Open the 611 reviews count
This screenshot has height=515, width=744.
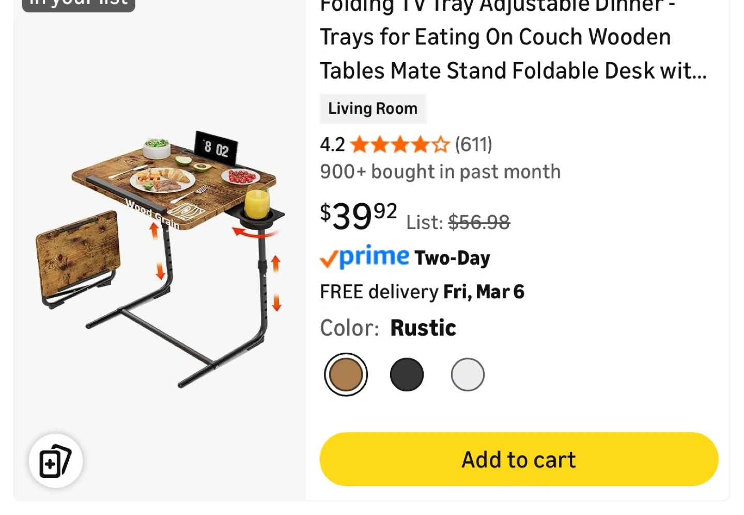[473, 145]
